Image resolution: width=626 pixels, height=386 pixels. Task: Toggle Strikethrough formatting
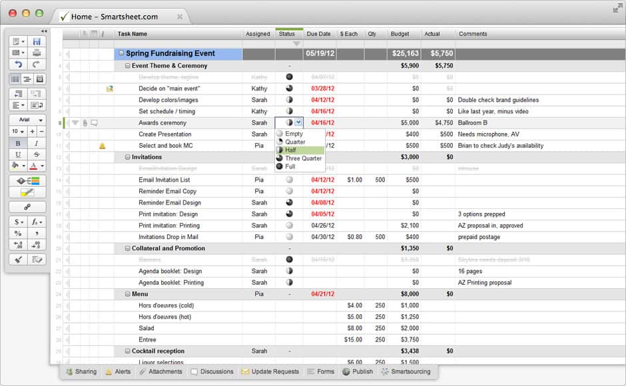37,154
